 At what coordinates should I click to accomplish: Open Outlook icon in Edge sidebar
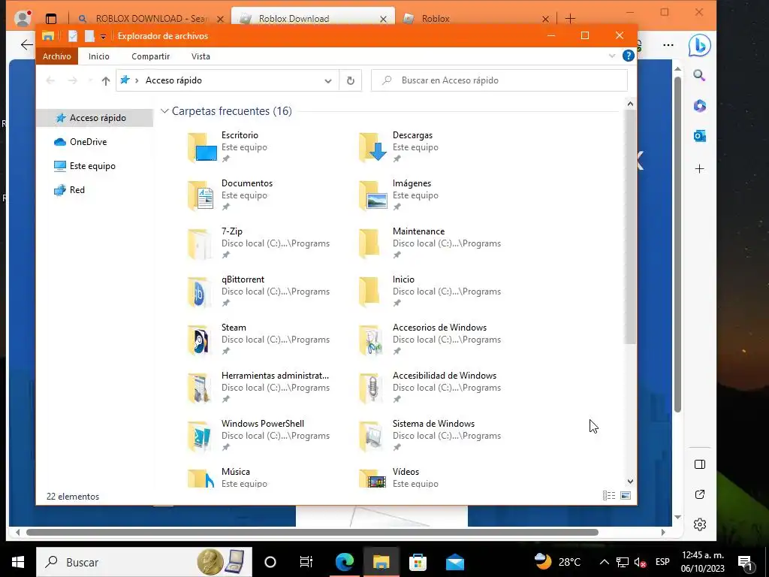(x=700, y=136)
